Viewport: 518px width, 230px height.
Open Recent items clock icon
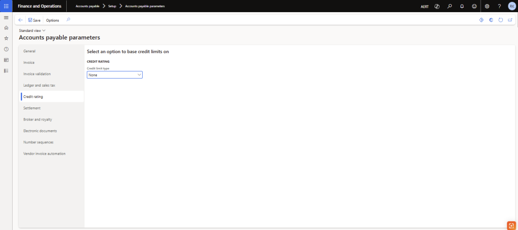pos(6,49)
